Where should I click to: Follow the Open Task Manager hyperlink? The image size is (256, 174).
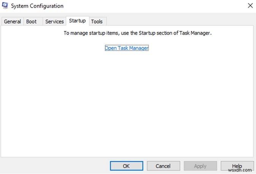127,48
